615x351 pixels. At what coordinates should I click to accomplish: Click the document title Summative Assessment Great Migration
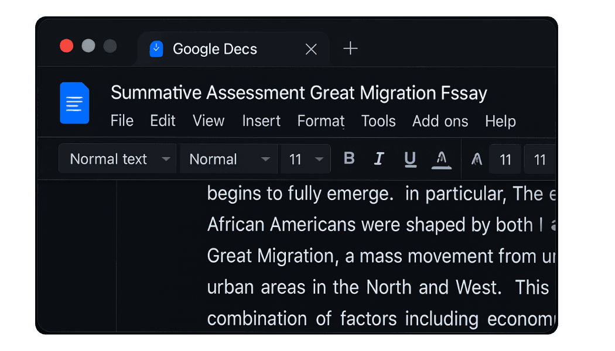coord(299,93)
